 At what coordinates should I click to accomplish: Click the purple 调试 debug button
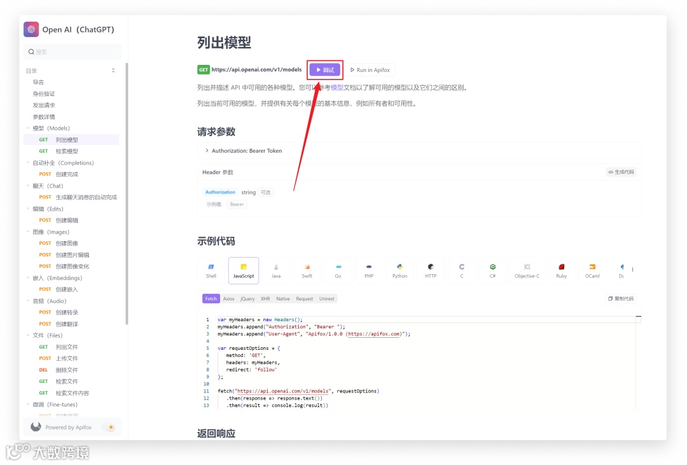325,70
